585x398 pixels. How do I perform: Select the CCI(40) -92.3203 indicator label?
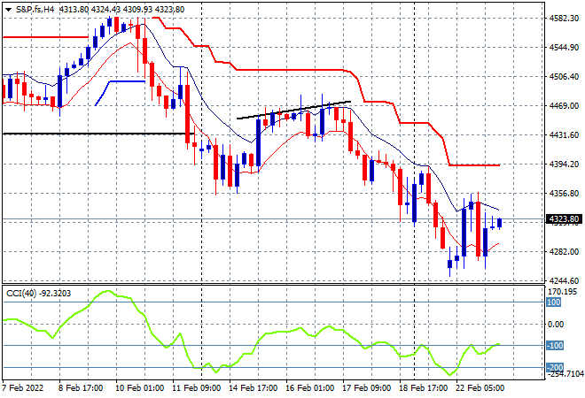(x=38, y=294)
